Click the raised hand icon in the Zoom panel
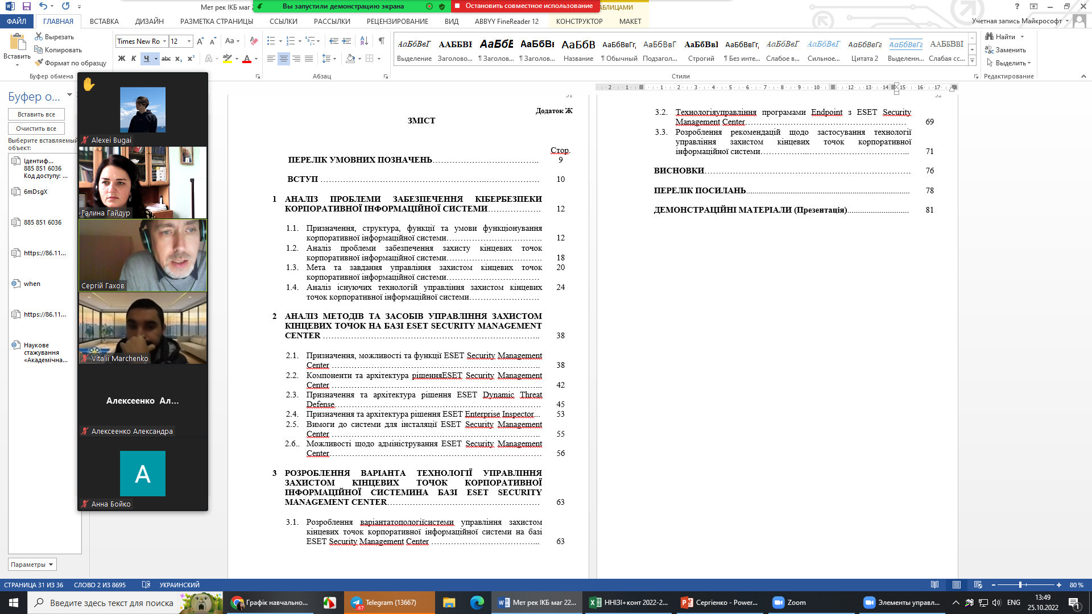The image size is (1092, 614). [x=89, y=84]
